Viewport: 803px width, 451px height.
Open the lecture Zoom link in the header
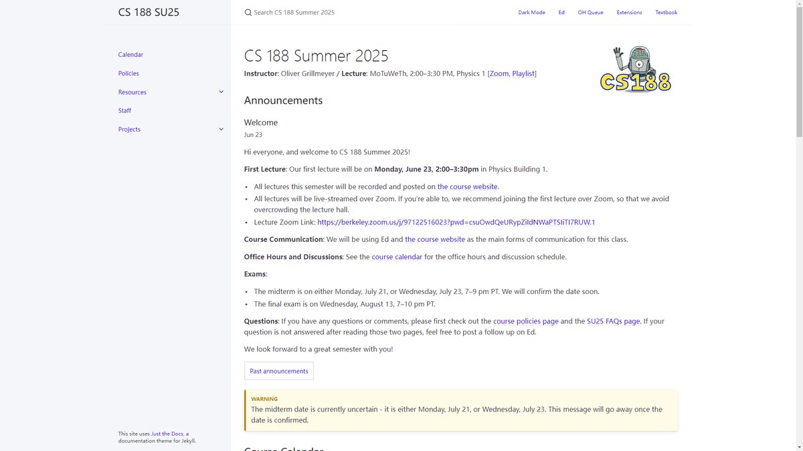pos(499,73)
